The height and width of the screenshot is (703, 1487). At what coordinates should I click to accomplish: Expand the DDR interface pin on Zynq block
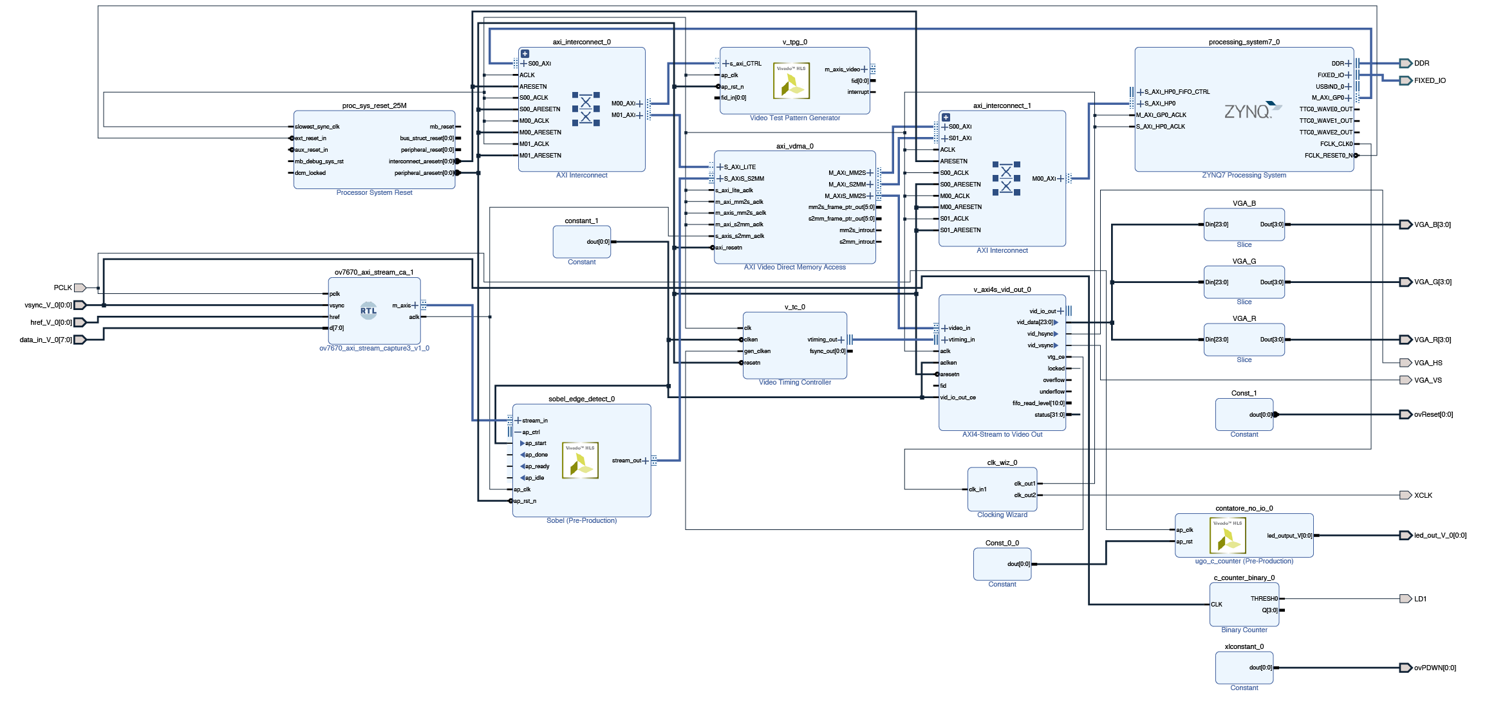coord(1349,64)
